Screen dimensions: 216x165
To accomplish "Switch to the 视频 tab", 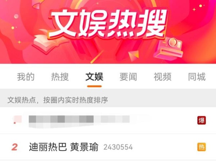I will [x=163, y=77].
